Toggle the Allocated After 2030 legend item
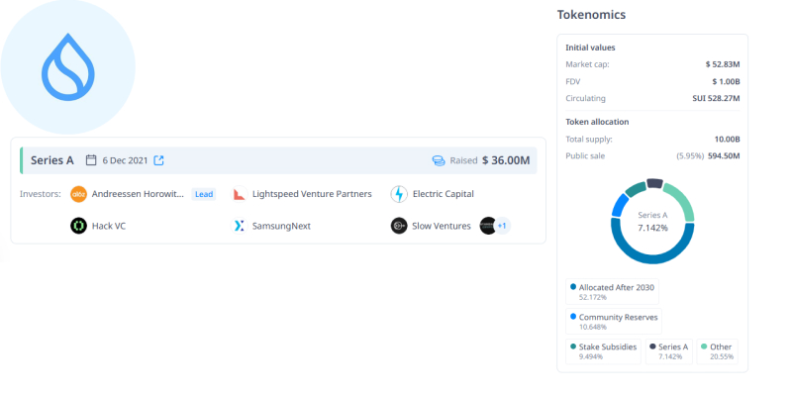This screenshot has height=396, width=792. click(x=614, y=292)
